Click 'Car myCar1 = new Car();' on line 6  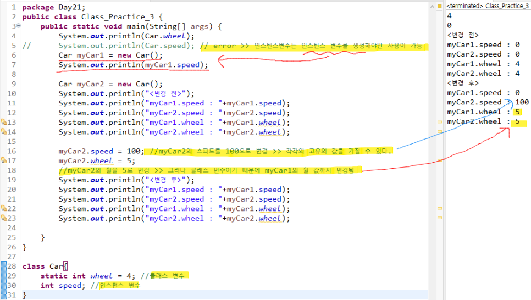coord(110,55)
